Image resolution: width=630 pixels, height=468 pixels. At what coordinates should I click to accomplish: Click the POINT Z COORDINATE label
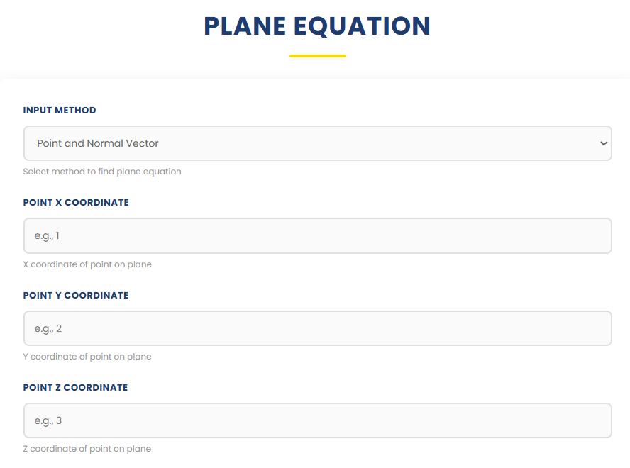tap(75, 387)
